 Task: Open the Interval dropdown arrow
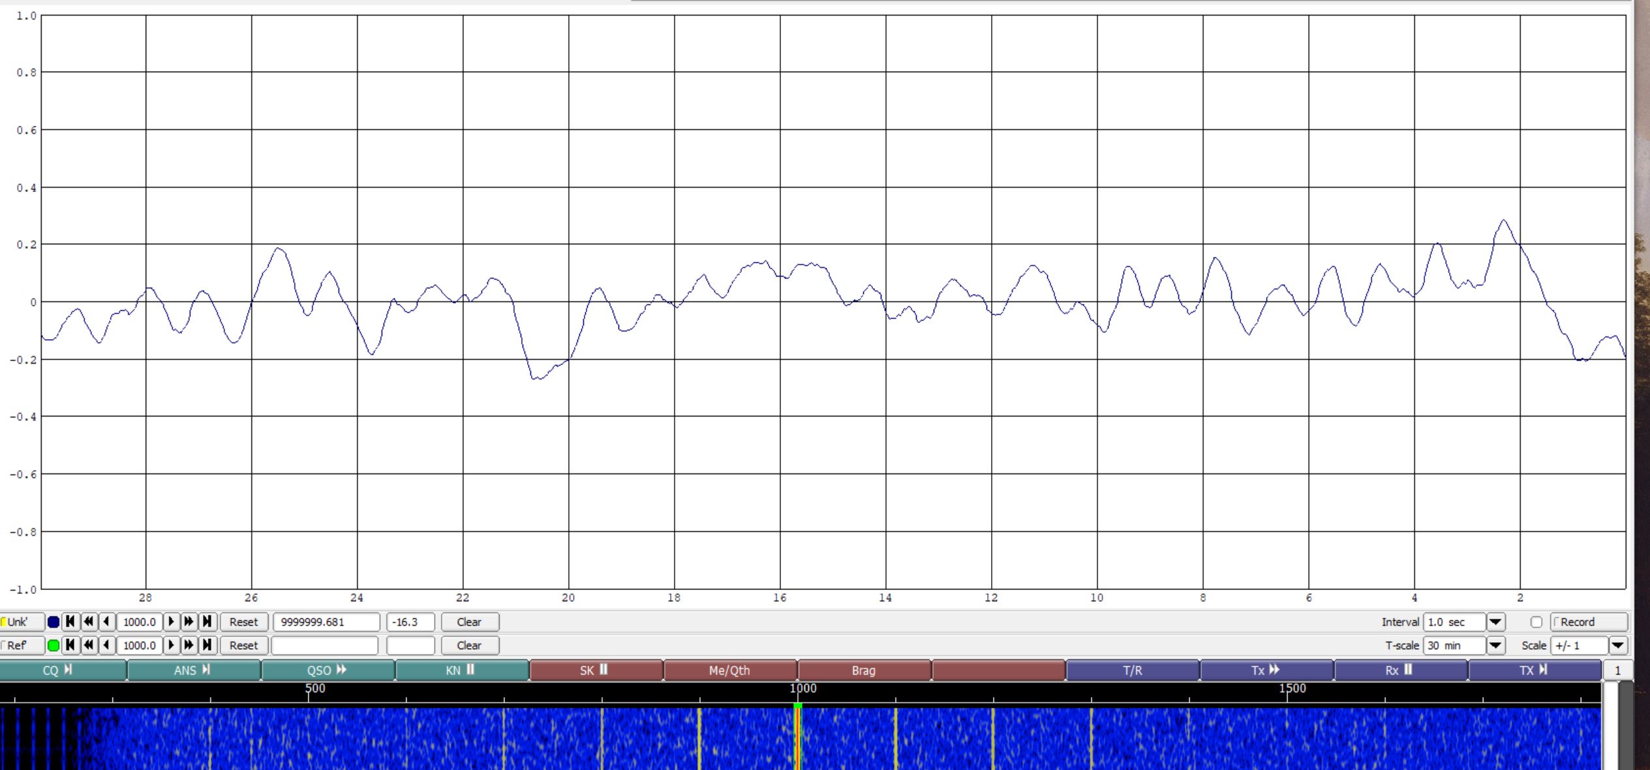tap(1495, 622)
